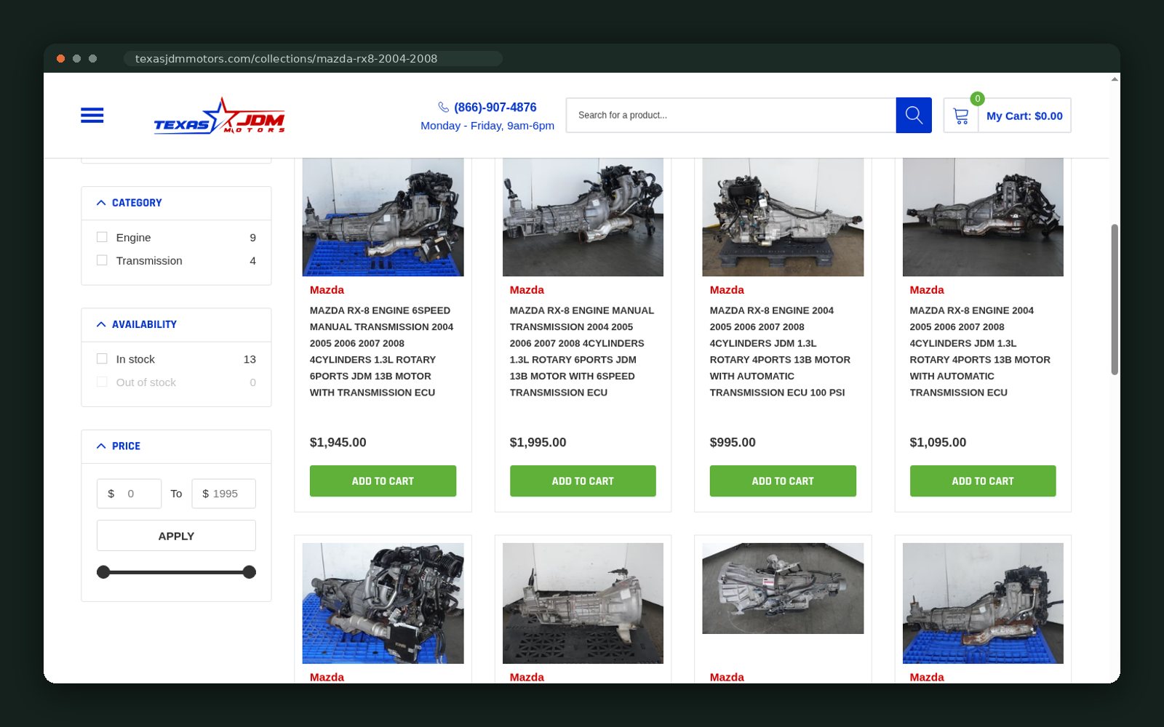This screenshot has width=1164, height=727.
Task: Click the maximum price input field
Action: tap(223, 493)
